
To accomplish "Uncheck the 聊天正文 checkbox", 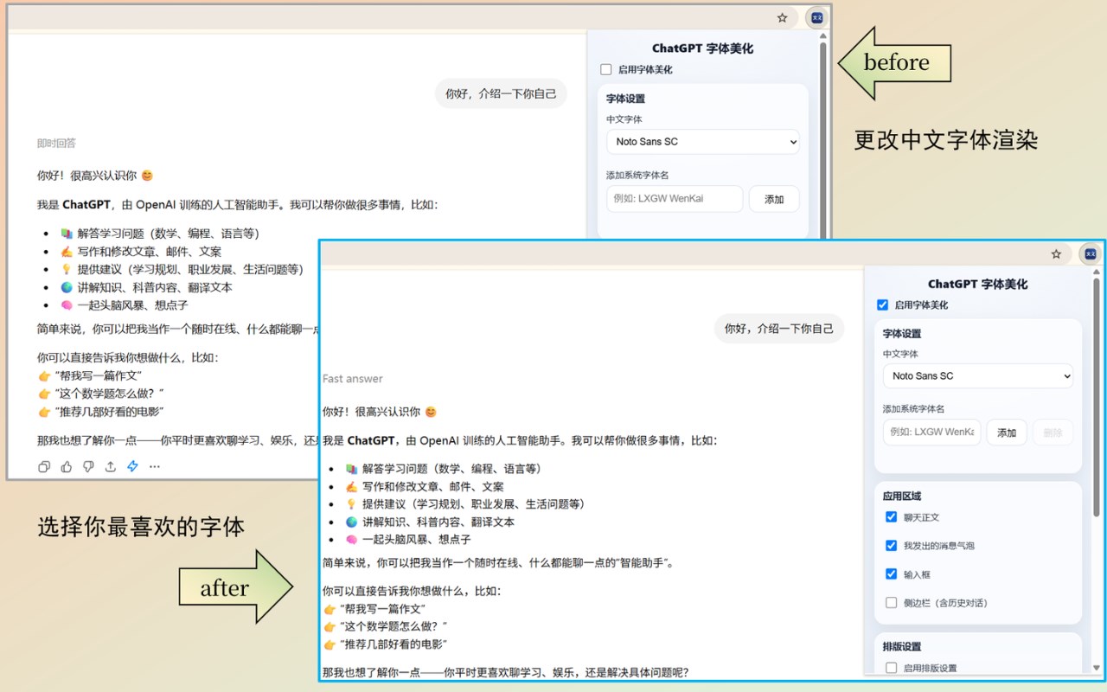I will [x=891, y=517].
